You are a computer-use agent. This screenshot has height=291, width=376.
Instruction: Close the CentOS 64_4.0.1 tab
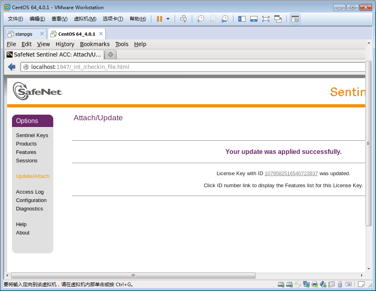[x=101, y=34]
